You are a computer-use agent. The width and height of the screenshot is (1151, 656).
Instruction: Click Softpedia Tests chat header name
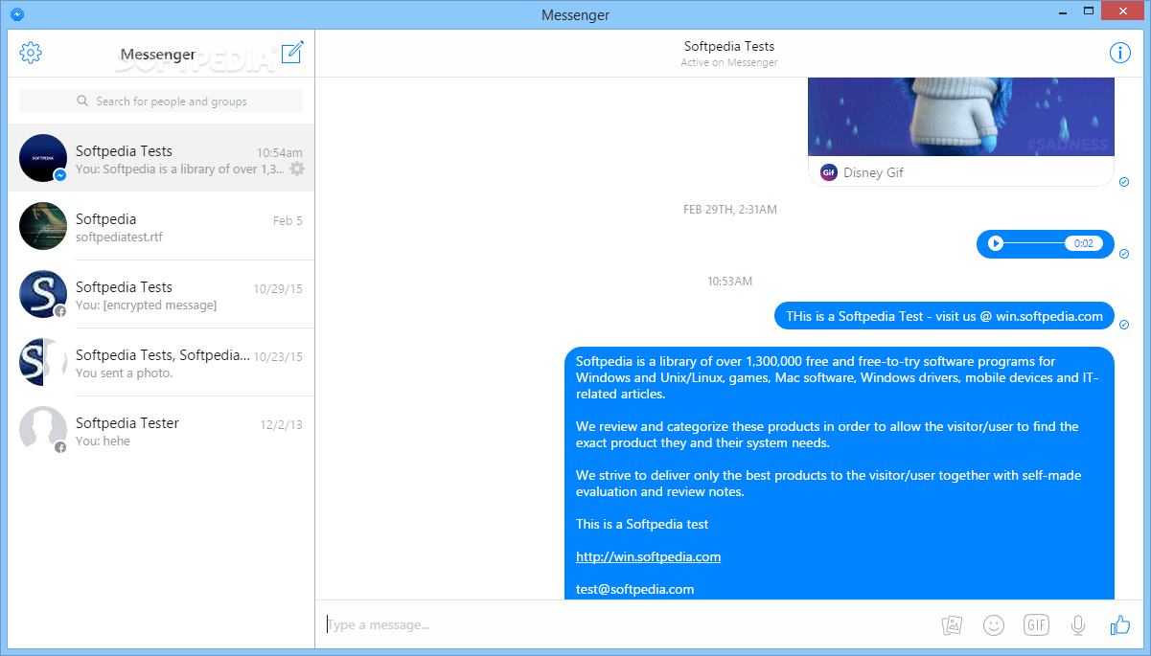(x=729, y=46)
